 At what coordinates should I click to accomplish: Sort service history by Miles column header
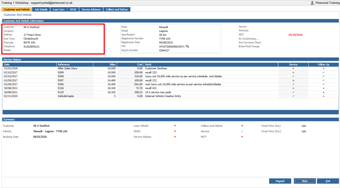tap(105, 65)
